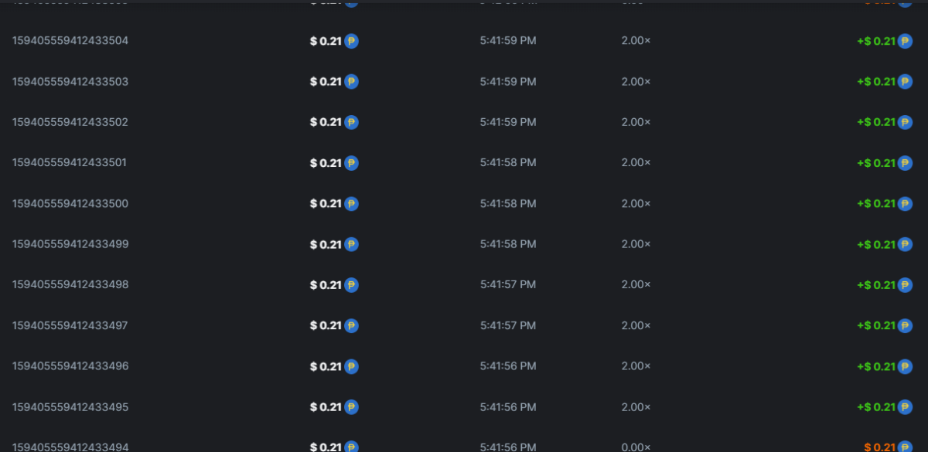Open bet ID 159405559412433503
This screenshot has height=452, width=928.
pos(70,81)
